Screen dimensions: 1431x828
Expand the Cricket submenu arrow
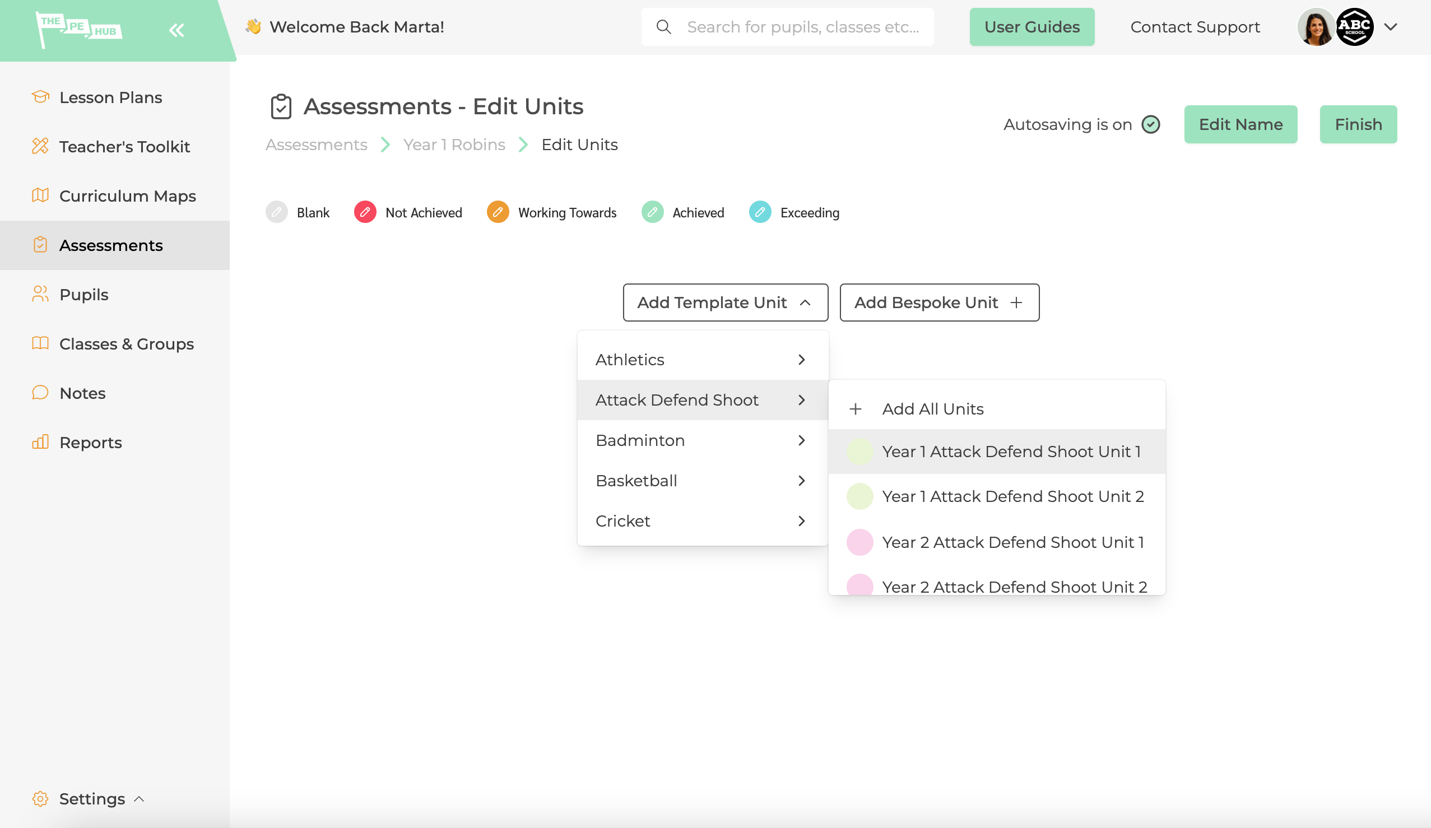tap(802, 521)
